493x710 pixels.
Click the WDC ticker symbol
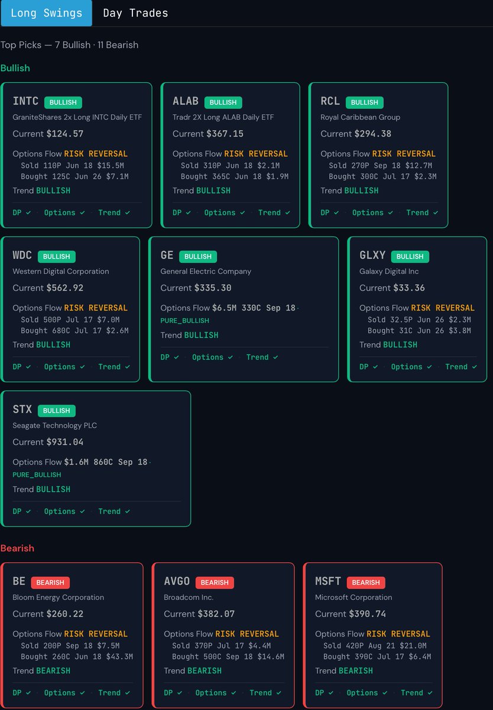pos(22,256)
